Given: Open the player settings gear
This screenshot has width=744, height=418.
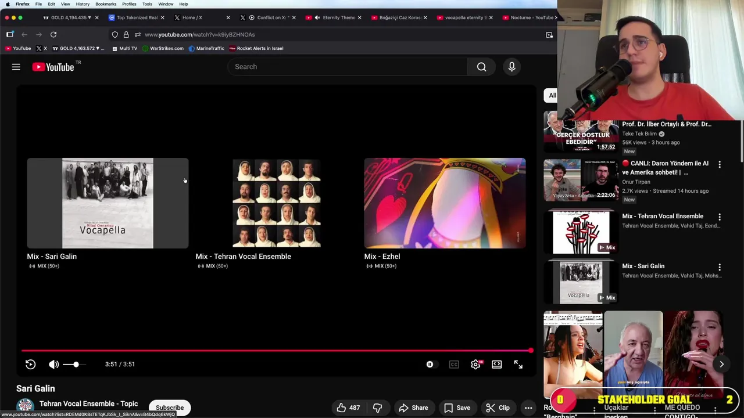Looking at the screenshot, I should pyautogui.click(x=475, y=364).
